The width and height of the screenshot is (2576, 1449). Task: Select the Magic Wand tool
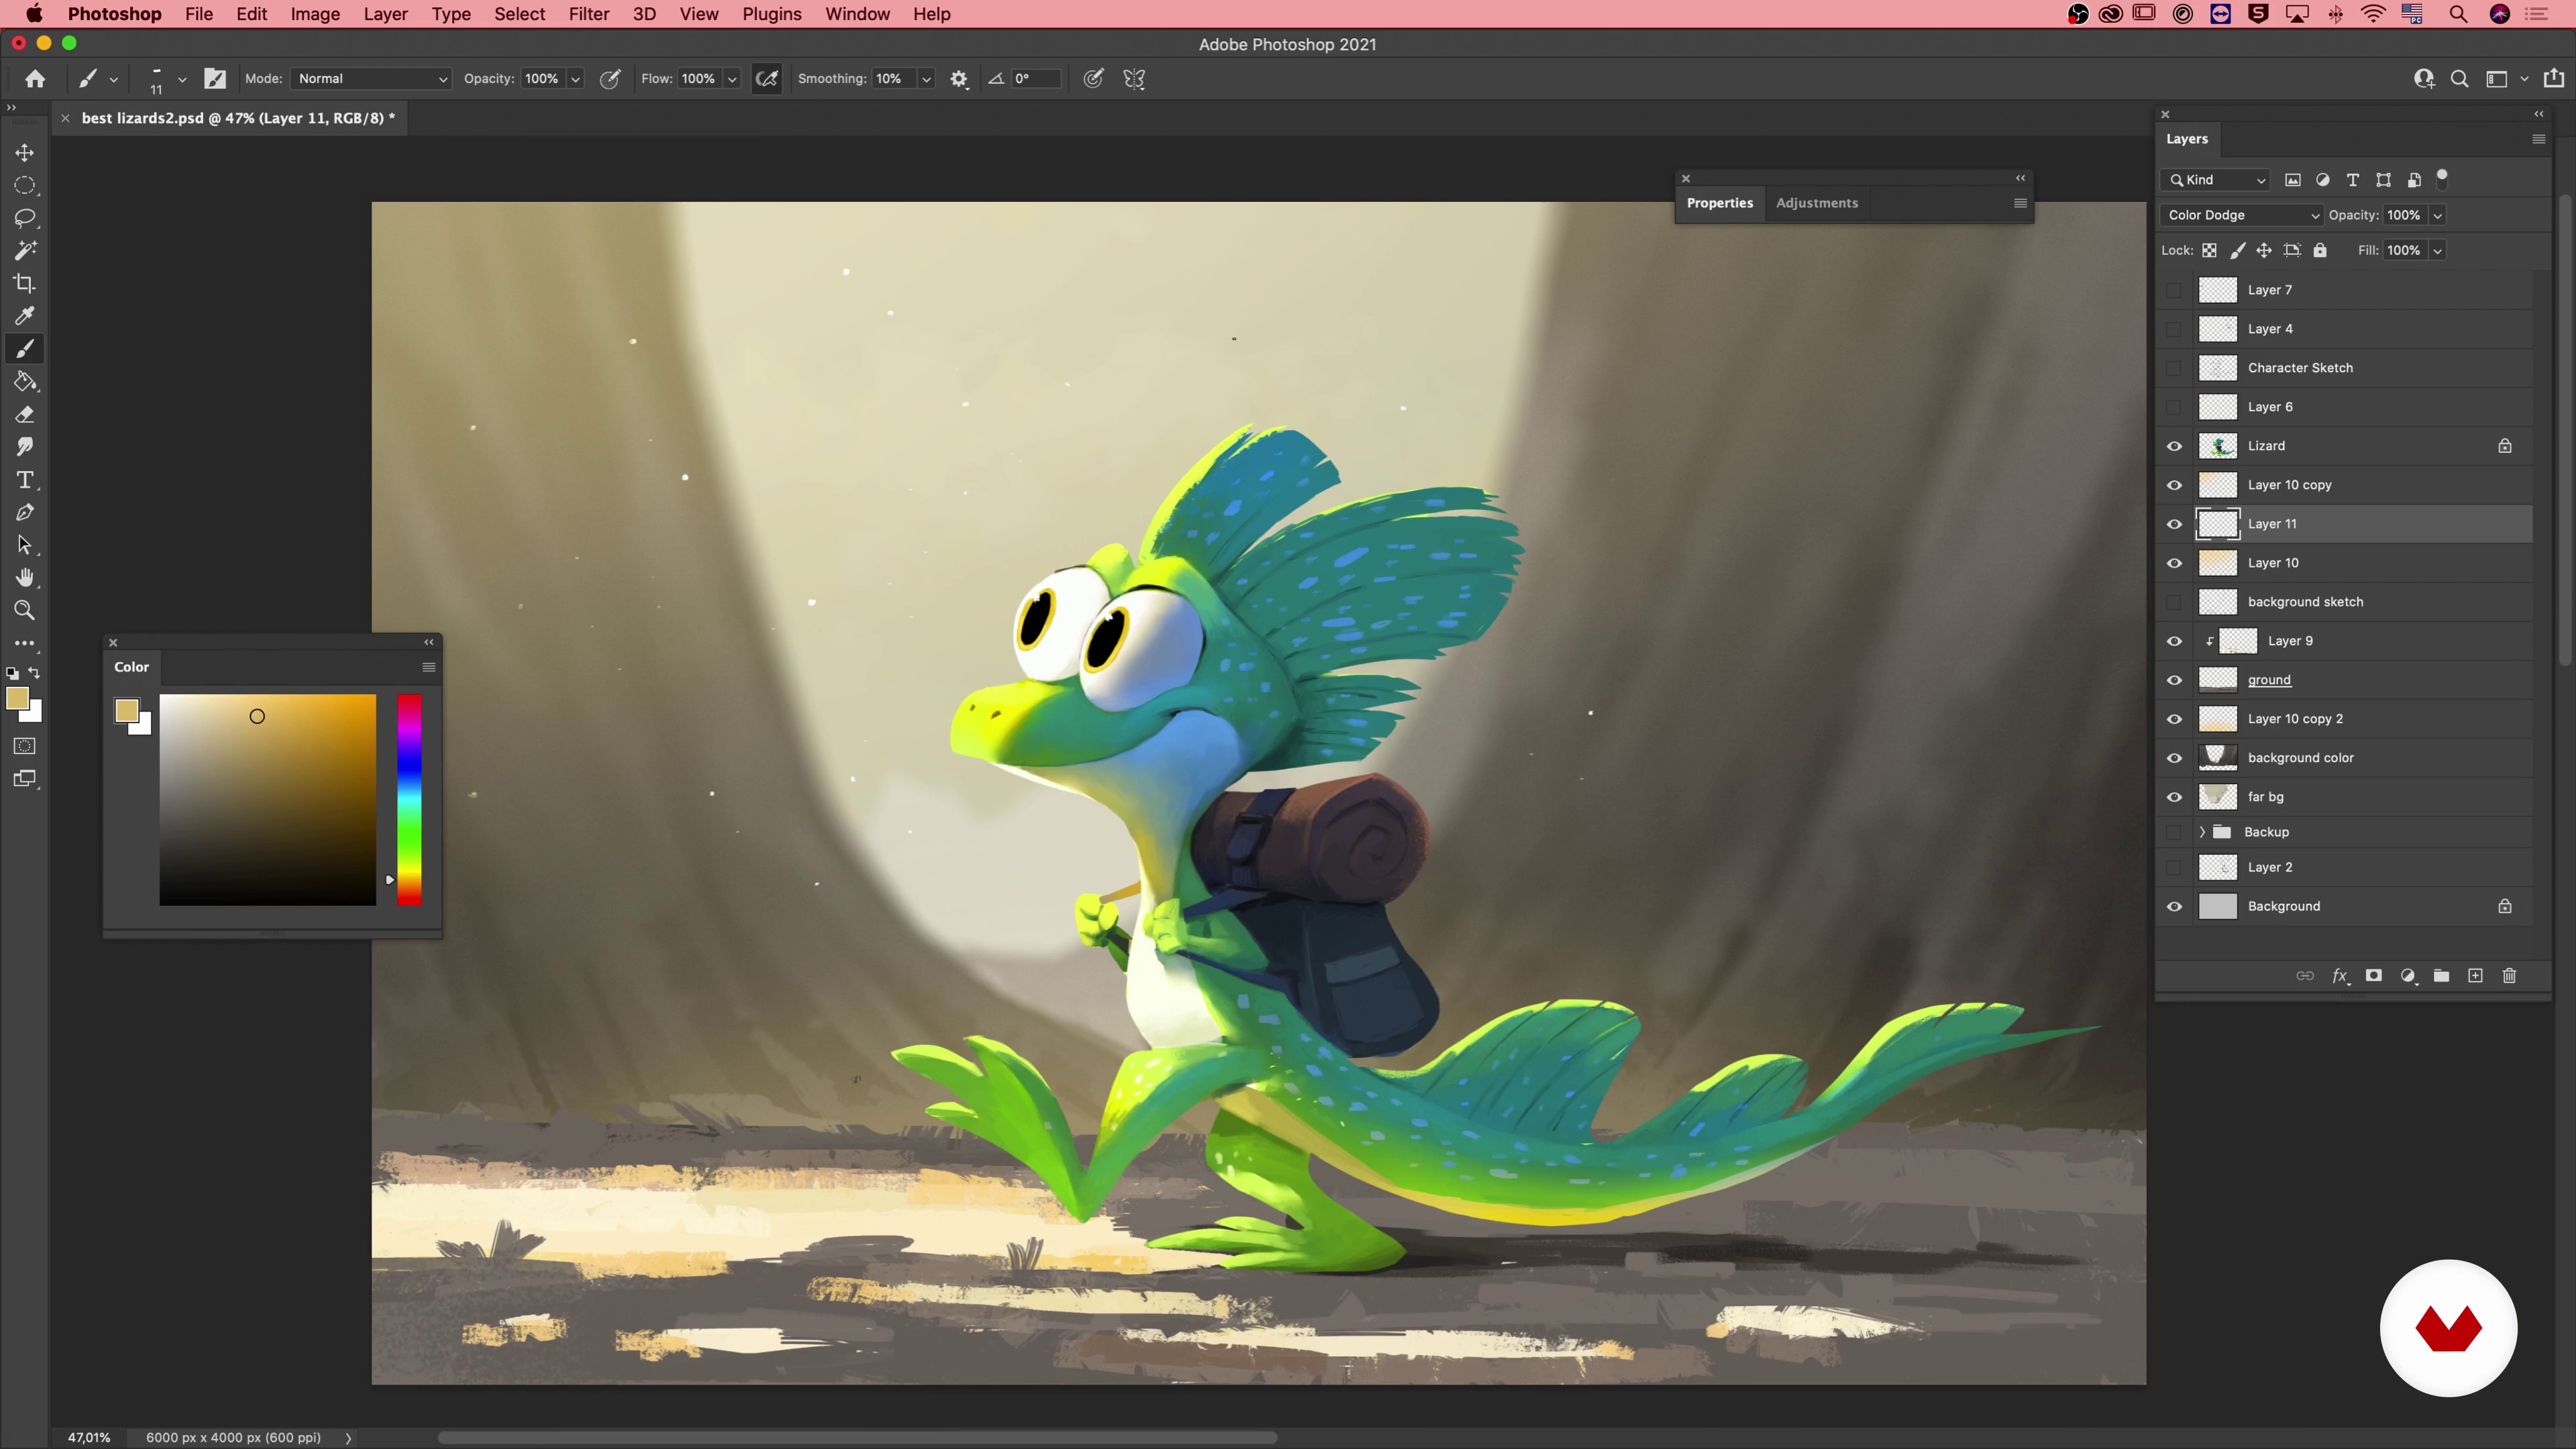[x=25, y=250]
